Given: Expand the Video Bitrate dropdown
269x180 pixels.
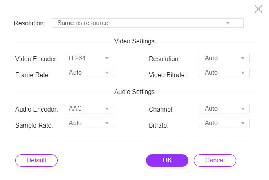Looking at the screenshot, I should point(224,73).
